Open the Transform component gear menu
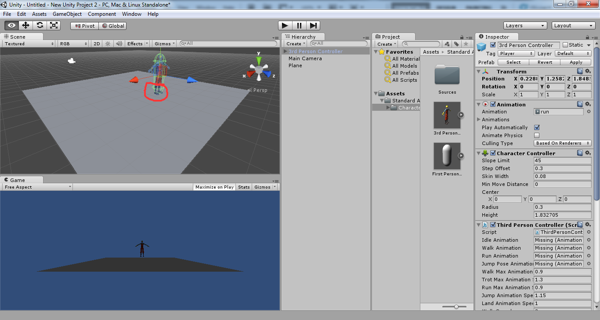 [x=588, y=71]
